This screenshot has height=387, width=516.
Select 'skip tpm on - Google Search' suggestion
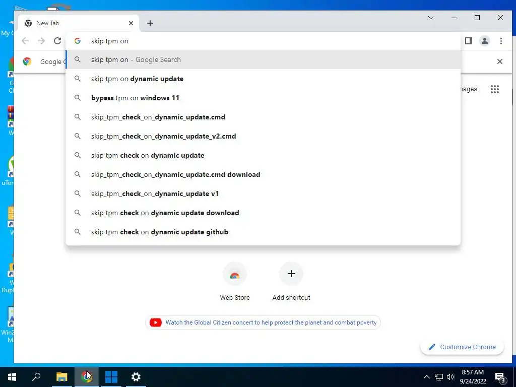click(263, 59)
